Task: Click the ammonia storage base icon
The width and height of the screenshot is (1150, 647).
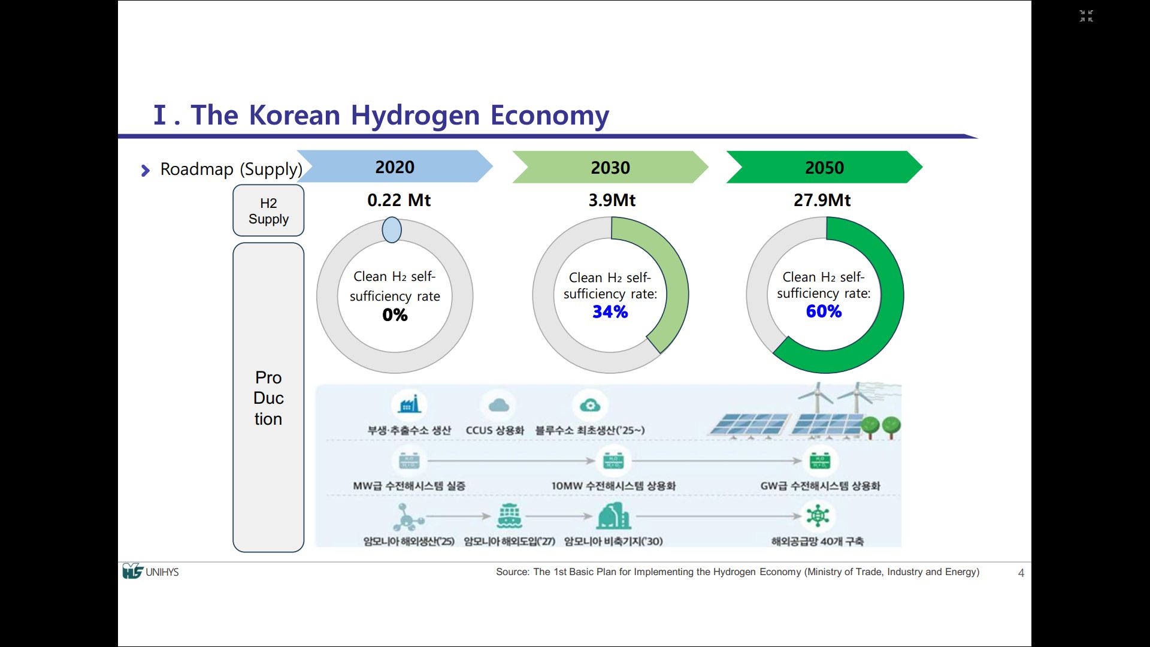Action: click(x=613, y=516)
